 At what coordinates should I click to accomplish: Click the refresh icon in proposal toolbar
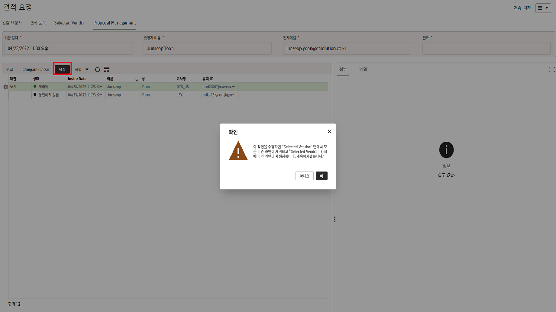tap(98, 70)
